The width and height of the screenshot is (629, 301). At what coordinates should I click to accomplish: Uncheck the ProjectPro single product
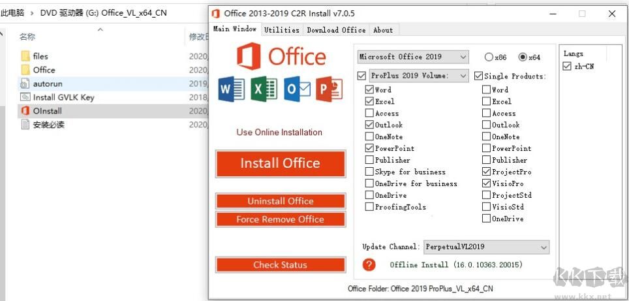pyautogui.click(x=487, y=172)
